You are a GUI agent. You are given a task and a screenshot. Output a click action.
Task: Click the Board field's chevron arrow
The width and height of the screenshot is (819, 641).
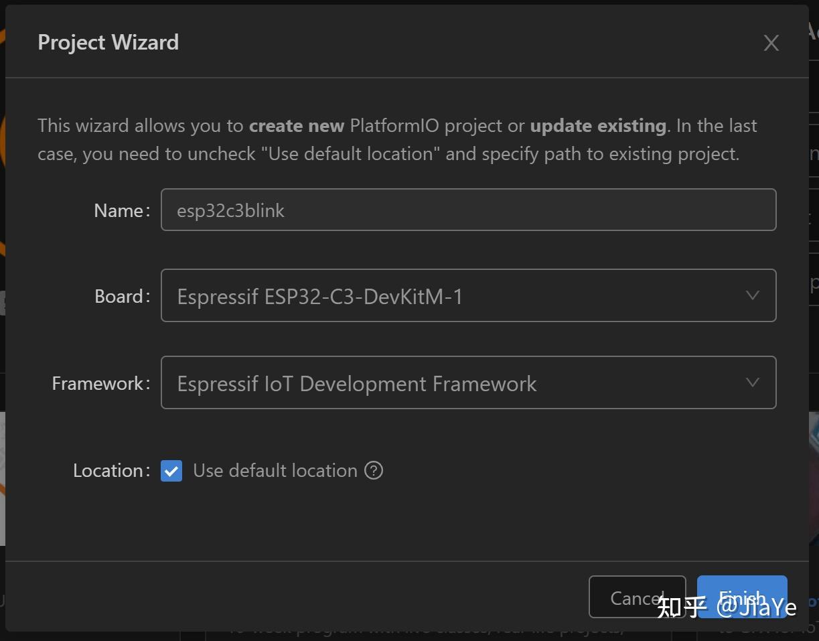click(752, 296)
